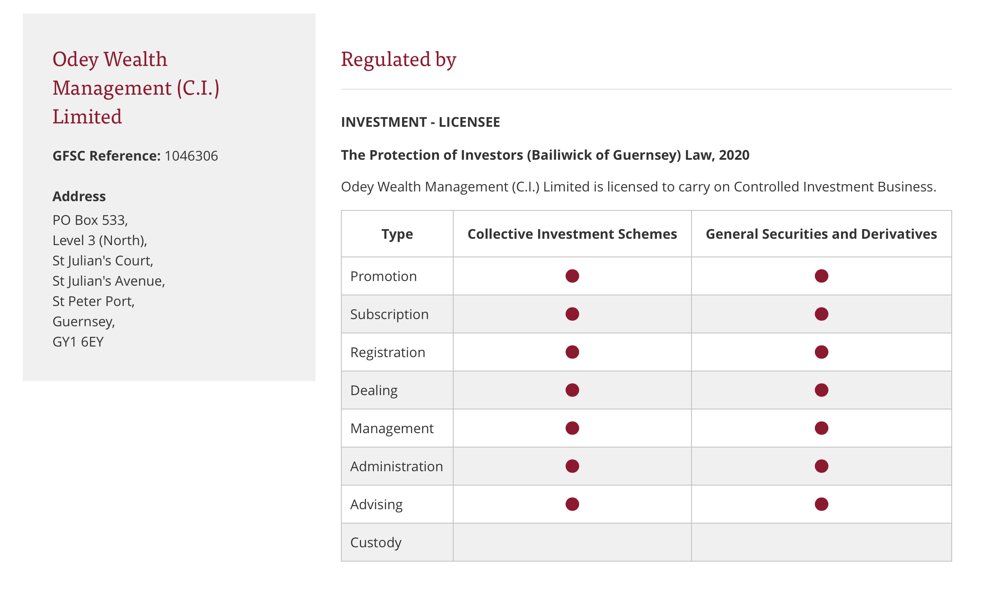Click the Advising dot under Collective Investment Schemes

click(x=572, y=504)
